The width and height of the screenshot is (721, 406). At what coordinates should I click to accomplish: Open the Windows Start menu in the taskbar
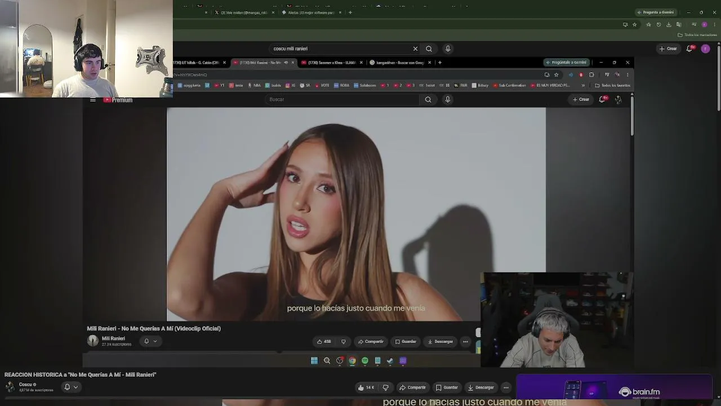coord(314,361)
